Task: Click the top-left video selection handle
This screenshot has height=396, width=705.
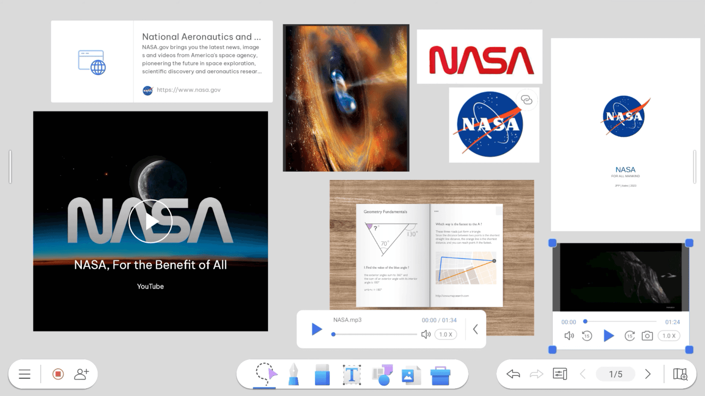Action: 552,243
